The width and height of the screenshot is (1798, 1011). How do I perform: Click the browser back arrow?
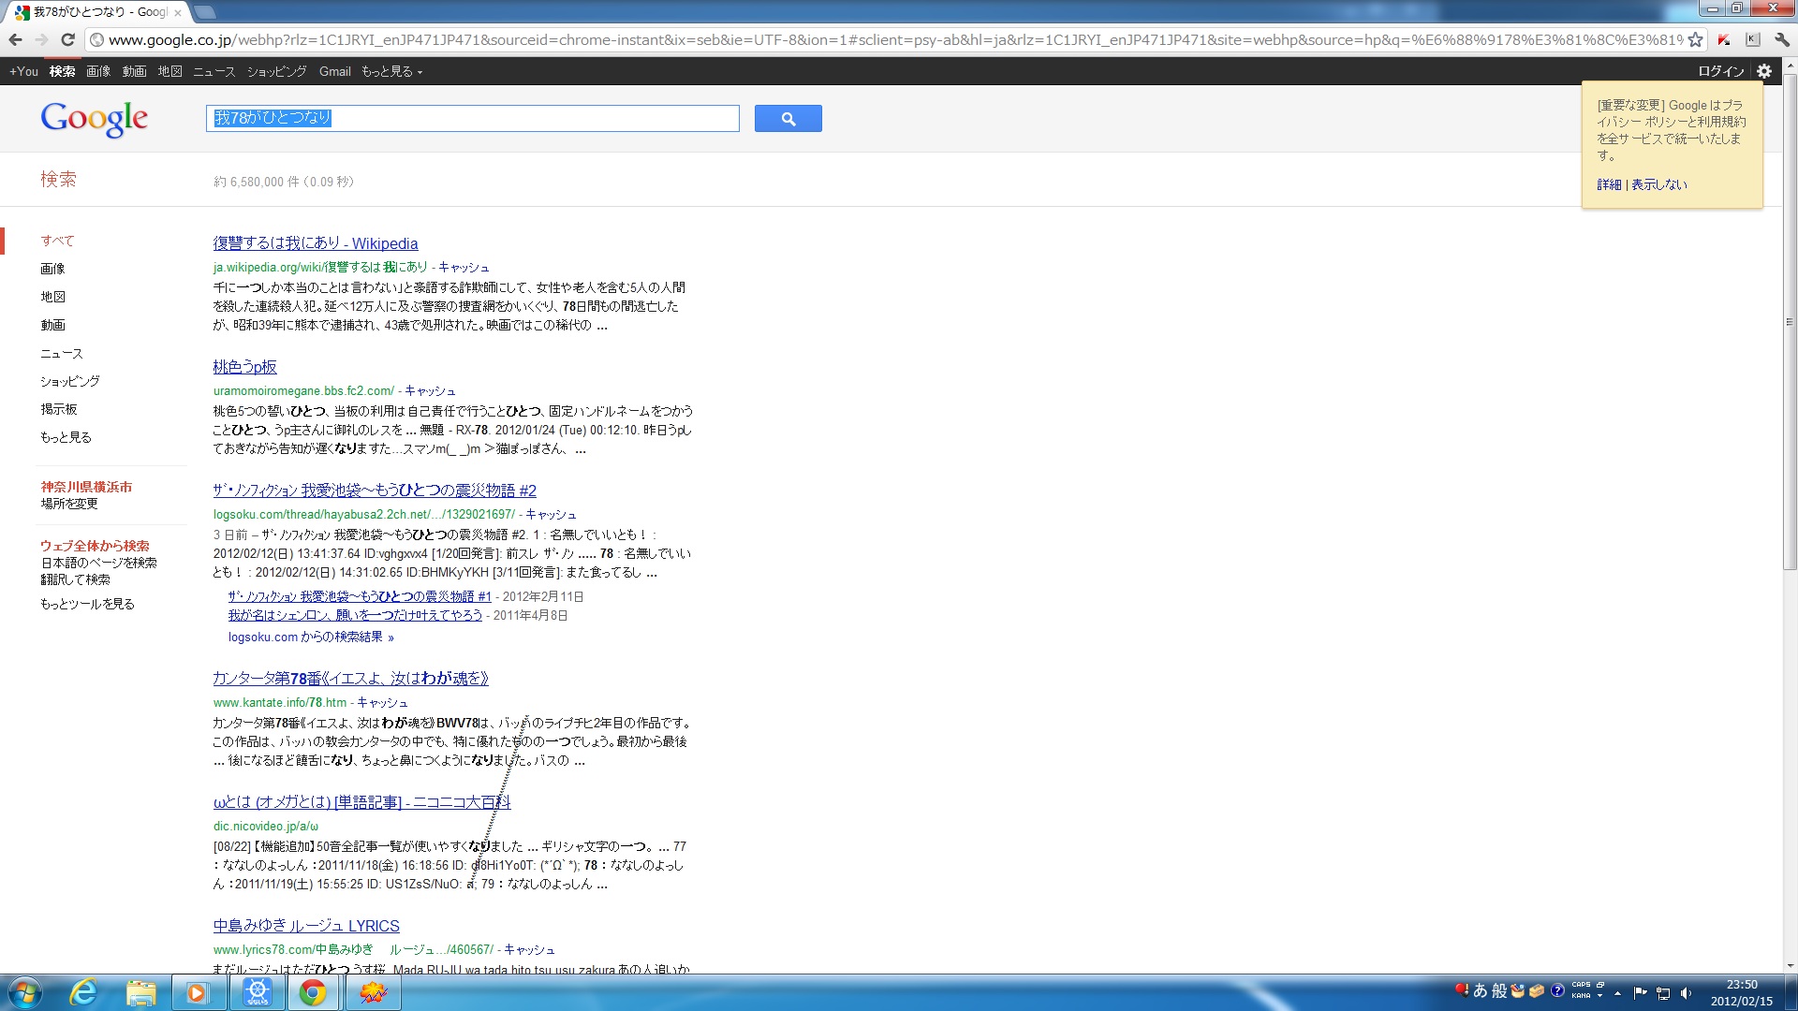click(x=15, y=39)
